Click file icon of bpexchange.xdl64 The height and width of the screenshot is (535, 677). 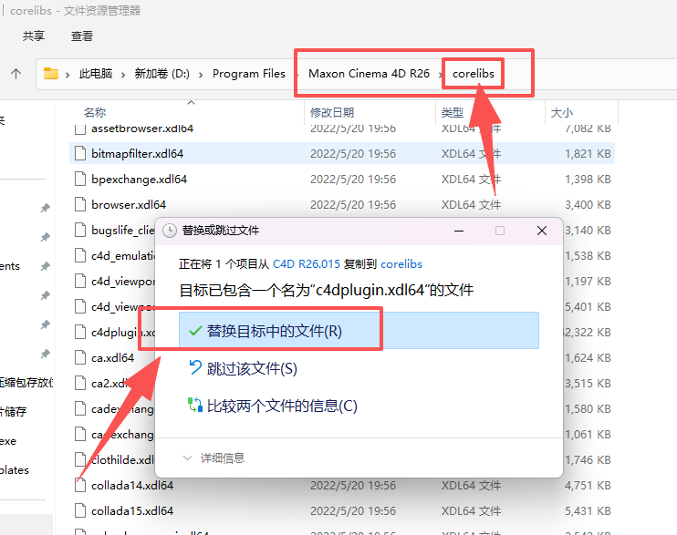(80, 179)
